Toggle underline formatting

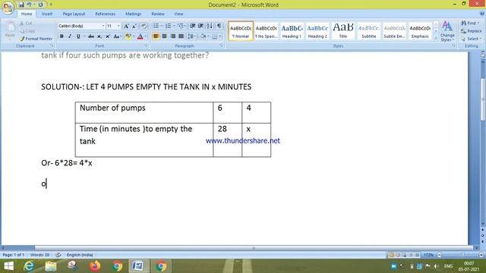[x=78, y=36]
